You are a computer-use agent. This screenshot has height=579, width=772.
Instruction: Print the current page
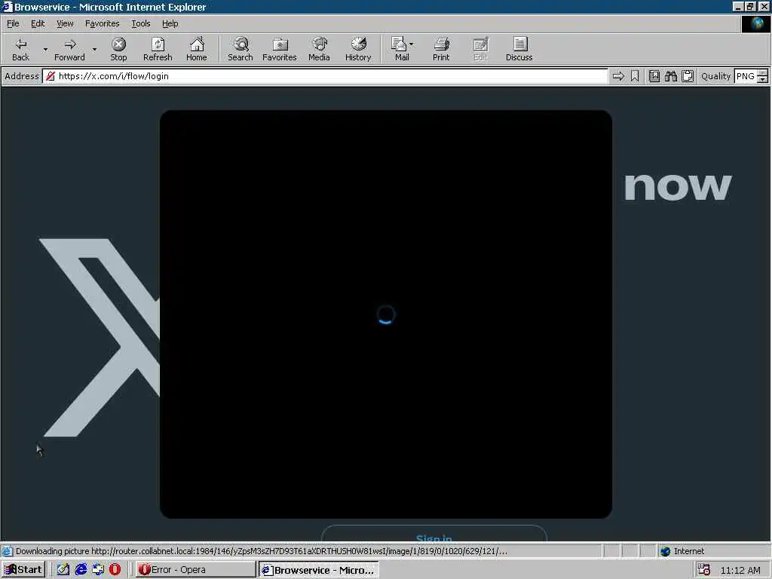pyautogui.click(x=441, y=49)
